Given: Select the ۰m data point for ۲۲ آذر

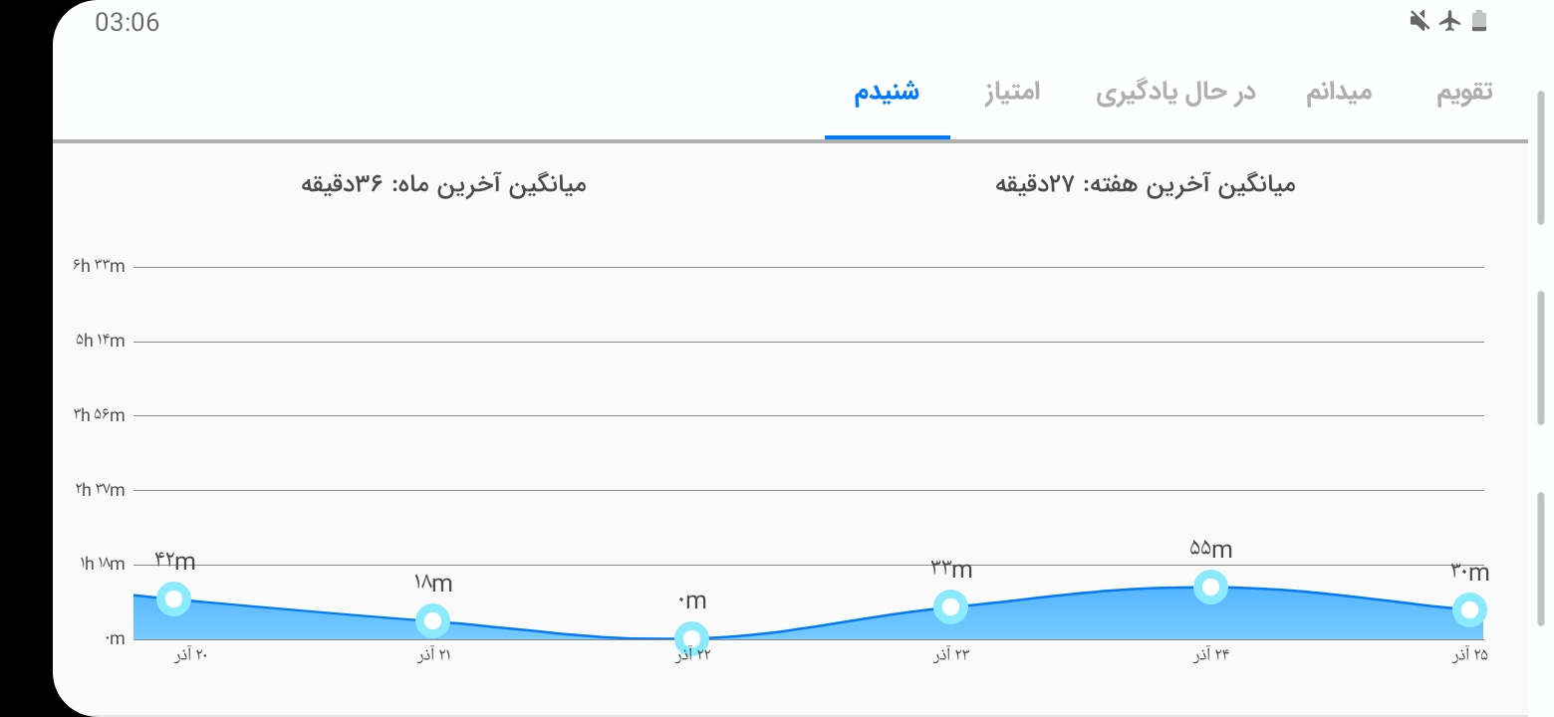Looking at the screenshot, I should point(691,637).
